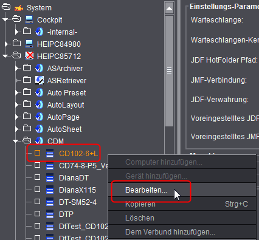This screenshot has width=259, height=240.
Task: Select the Auto Preset service icon
Action: (40, 92)
